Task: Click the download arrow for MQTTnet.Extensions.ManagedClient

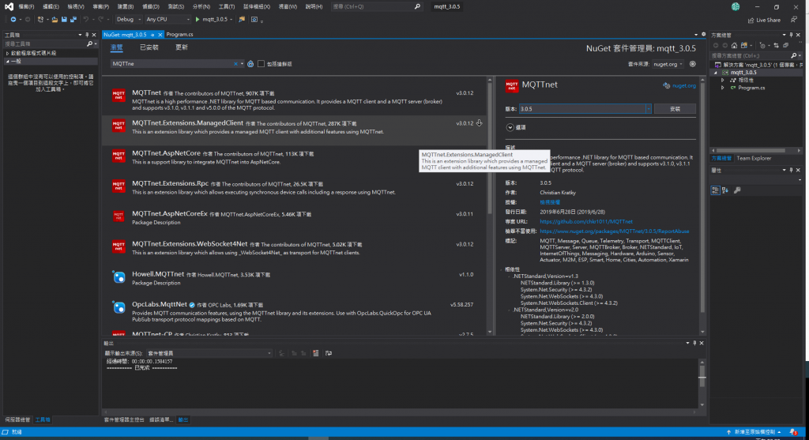Action: pos(480,123)
